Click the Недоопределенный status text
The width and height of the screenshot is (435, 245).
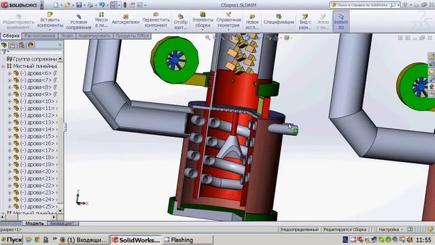pos(299,229)
